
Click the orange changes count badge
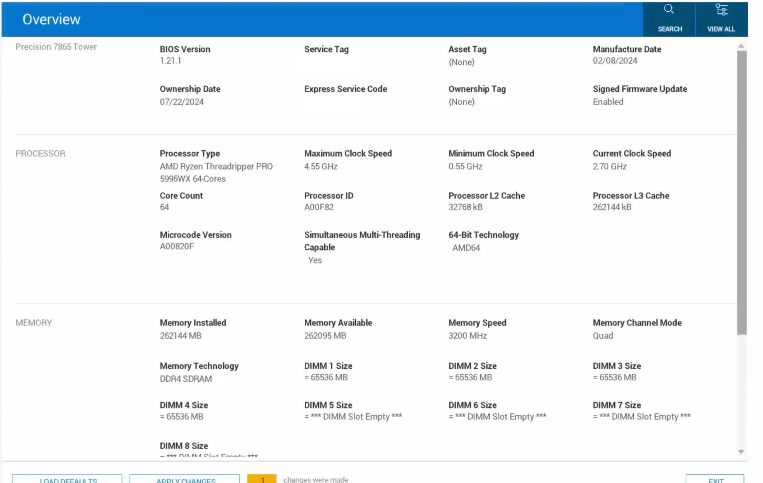(x=262, y=479)
